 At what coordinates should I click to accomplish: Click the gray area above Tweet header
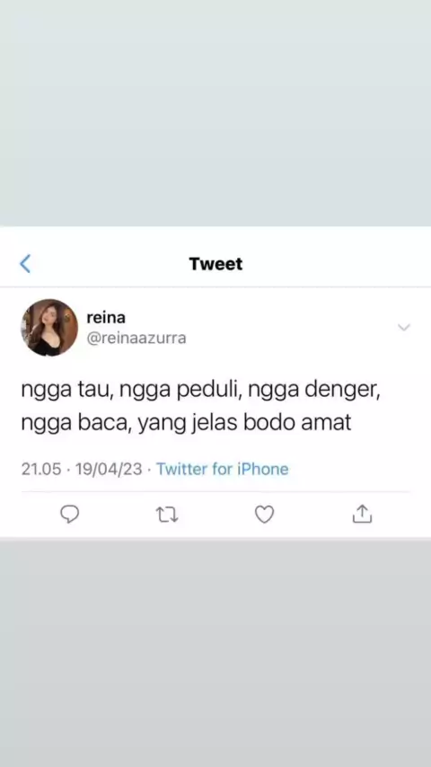[215, 112]
